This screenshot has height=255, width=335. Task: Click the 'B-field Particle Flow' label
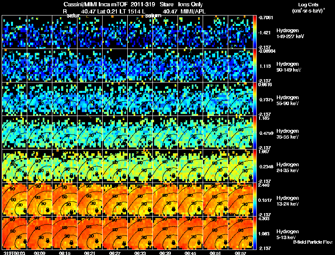point(313,242)
